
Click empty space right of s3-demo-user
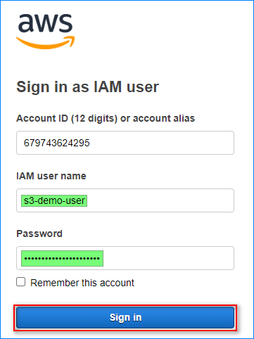pyautogui.click(x=160, y=200)
